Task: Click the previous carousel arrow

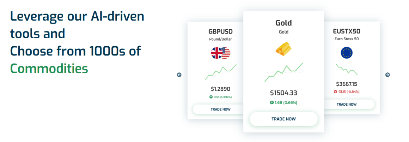Action: 179,75
